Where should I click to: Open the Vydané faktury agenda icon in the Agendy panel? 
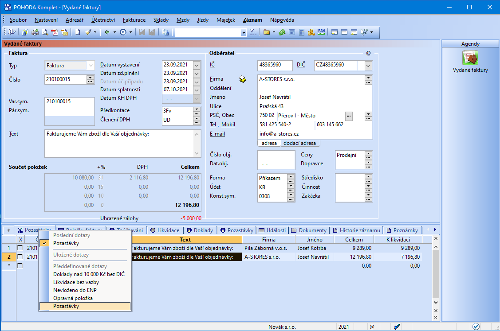(x=470, y=58)
